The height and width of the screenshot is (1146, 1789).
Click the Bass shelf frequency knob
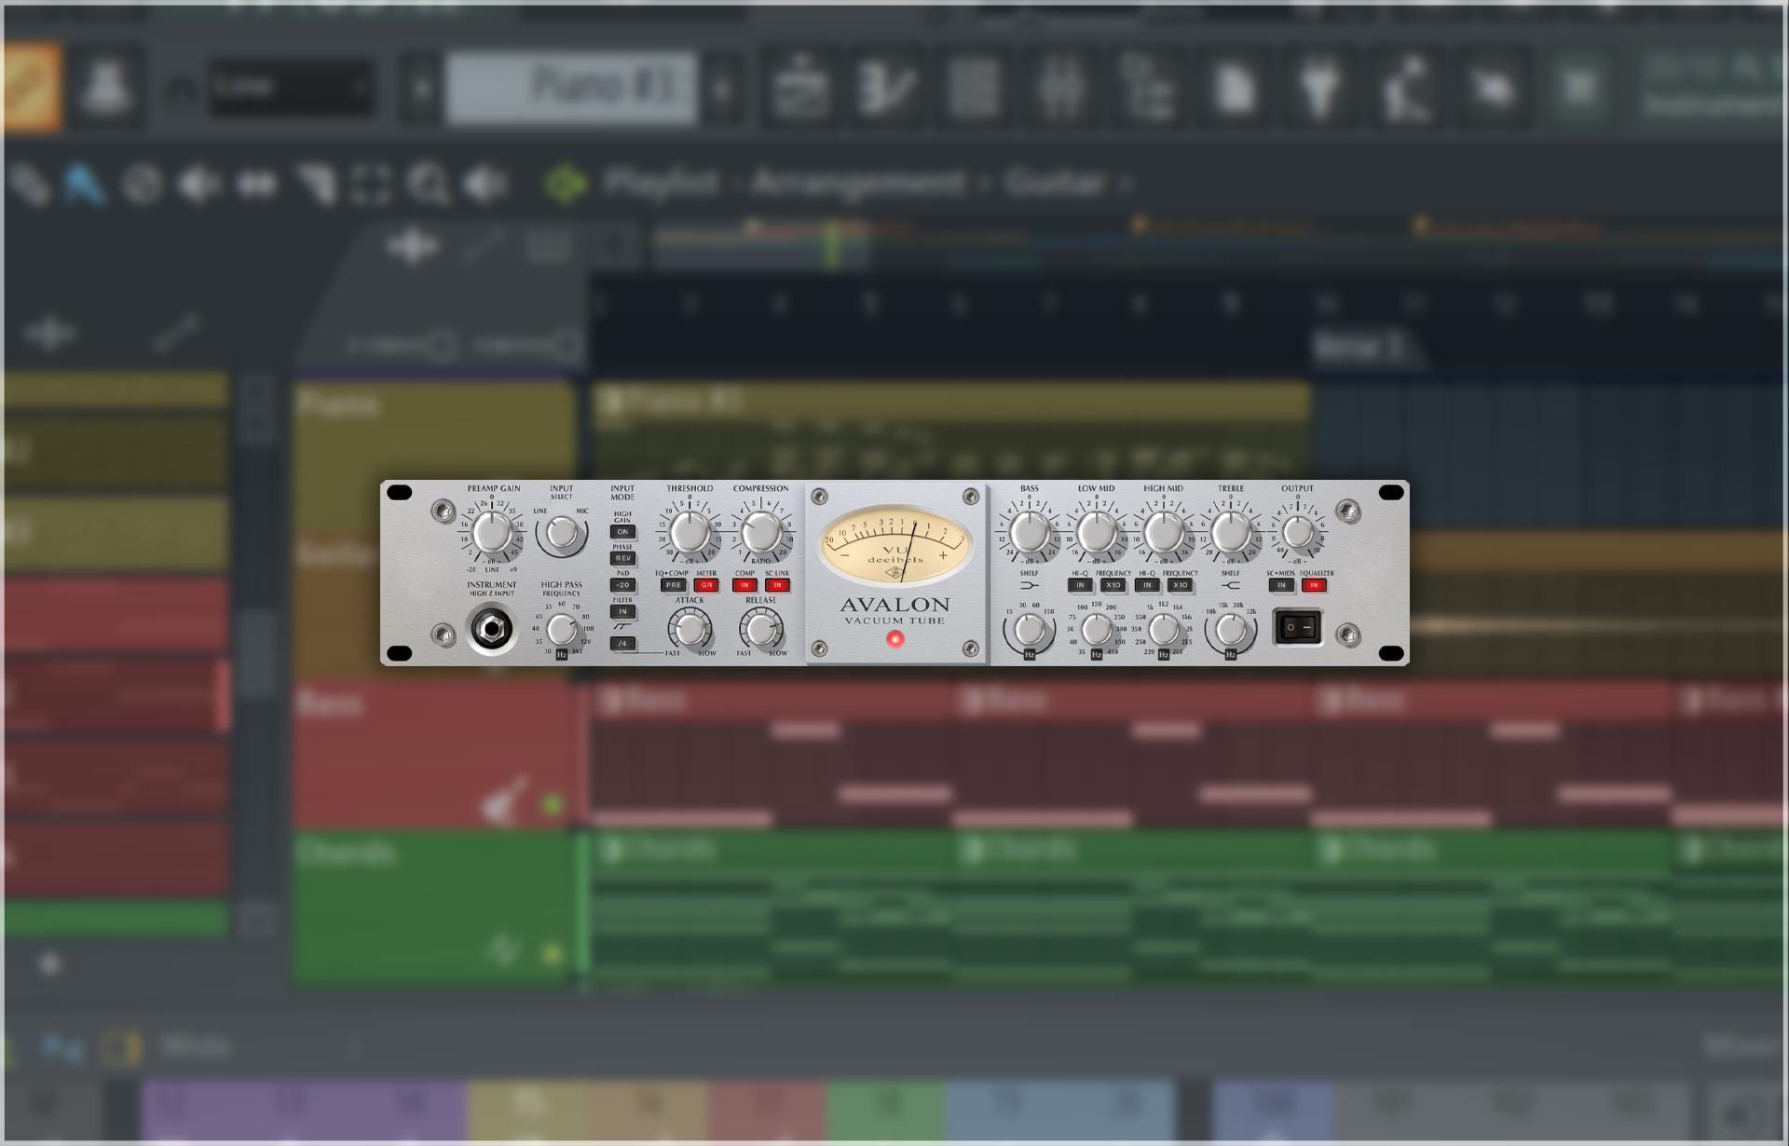coord(1029,630)
